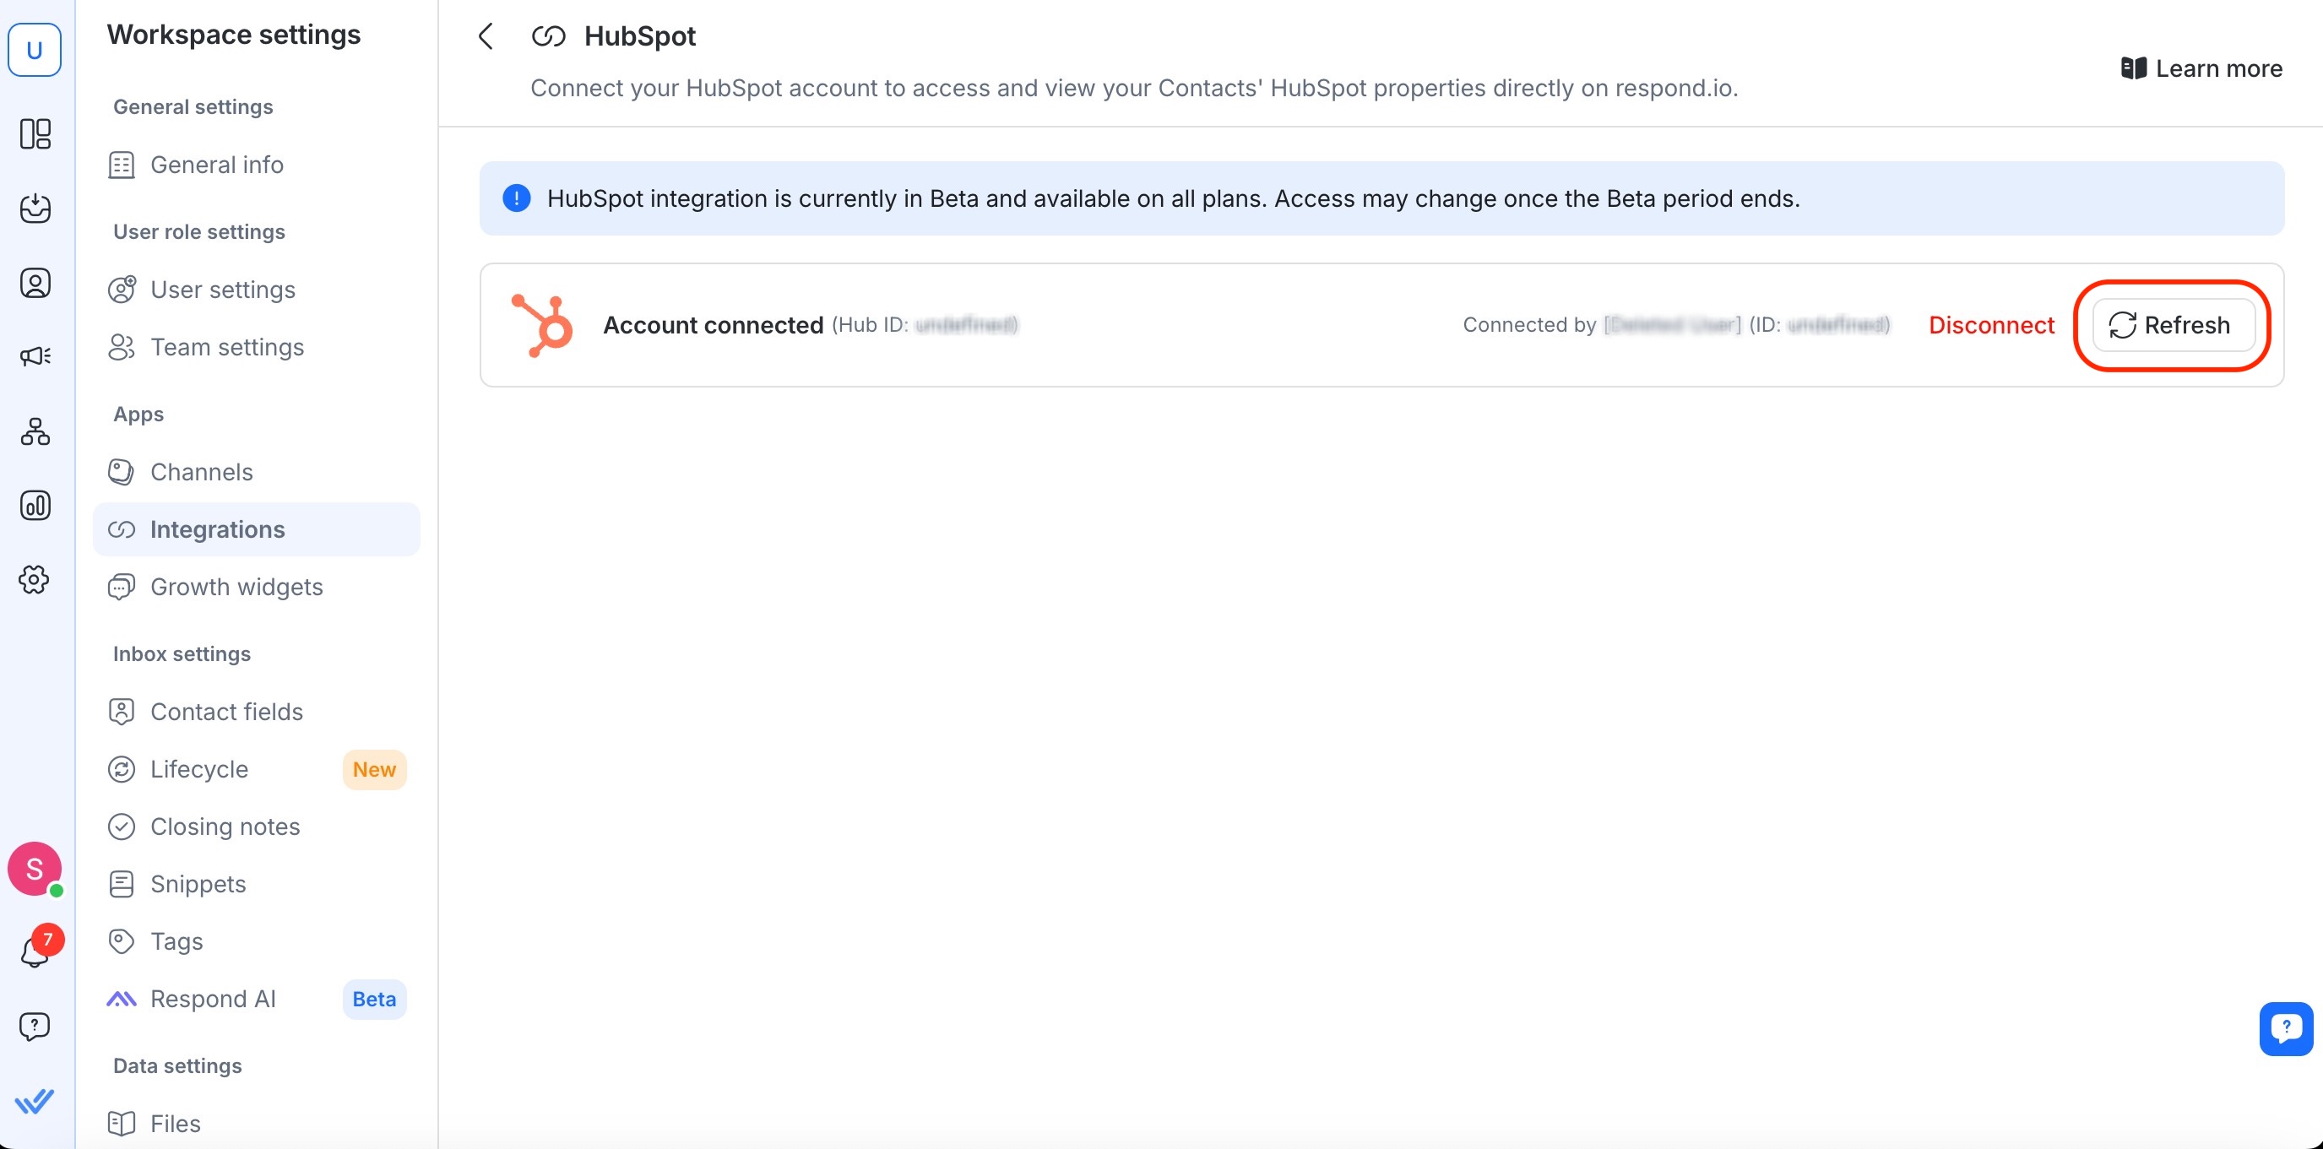Open Growth widgets settings
The height and width of the screenshot is (1149, 2323).
pos(236,587)
